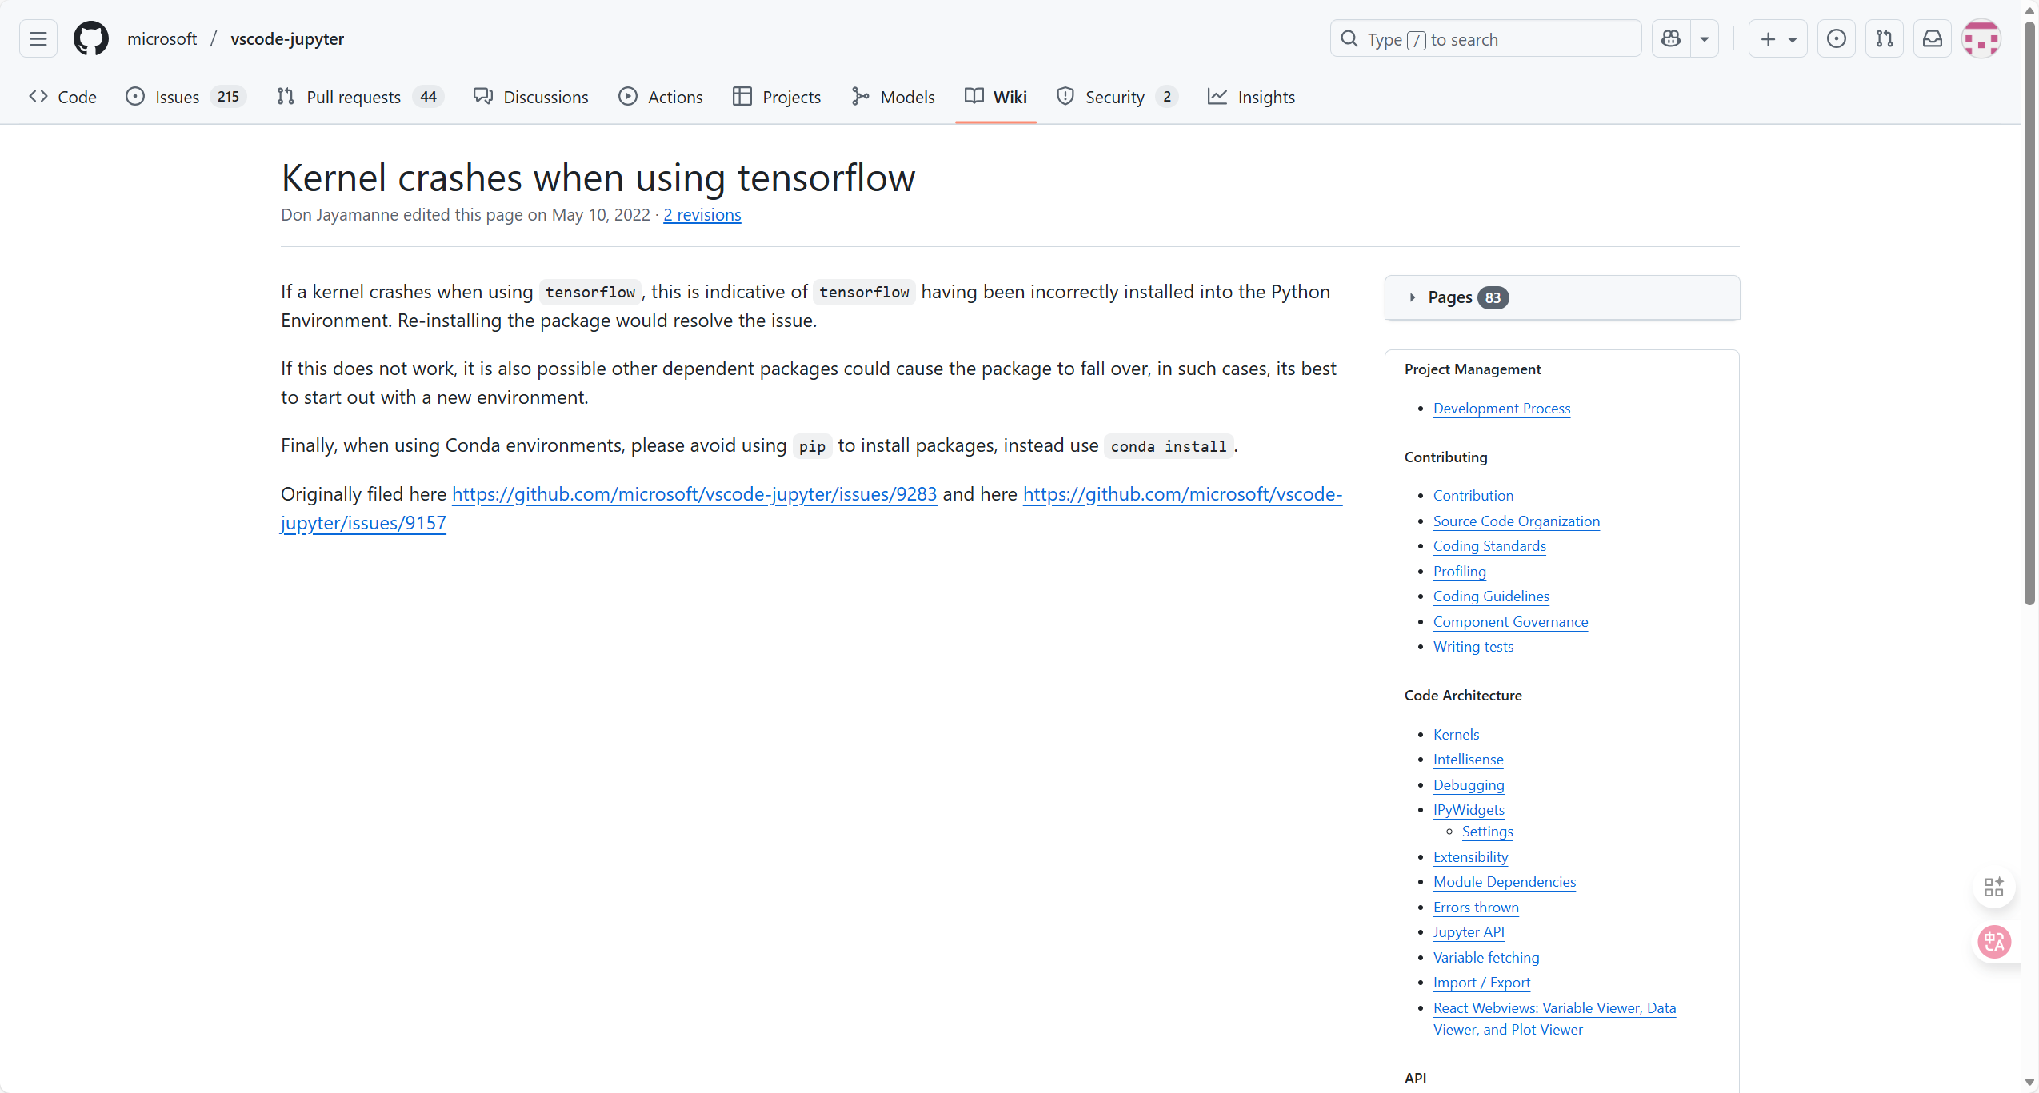
Task: Open the Coding Standards wiki link
Action: pos(1489,546)
